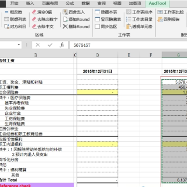Click the 去除中文 eraser icon
The image size is (187, 187).
(34, 26)
